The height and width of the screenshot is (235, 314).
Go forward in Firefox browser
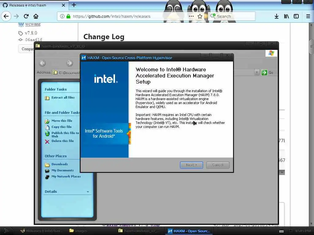(x=17, y=16)
